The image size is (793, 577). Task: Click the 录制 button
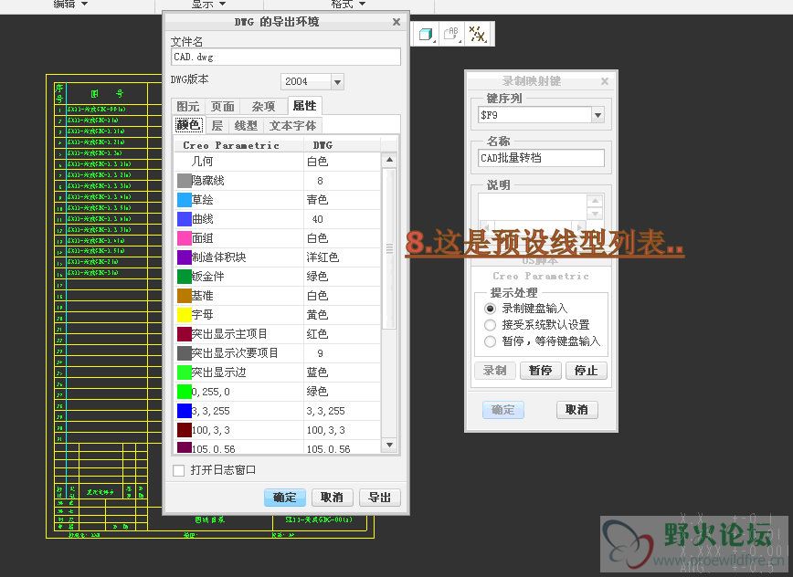coord(495,371)
